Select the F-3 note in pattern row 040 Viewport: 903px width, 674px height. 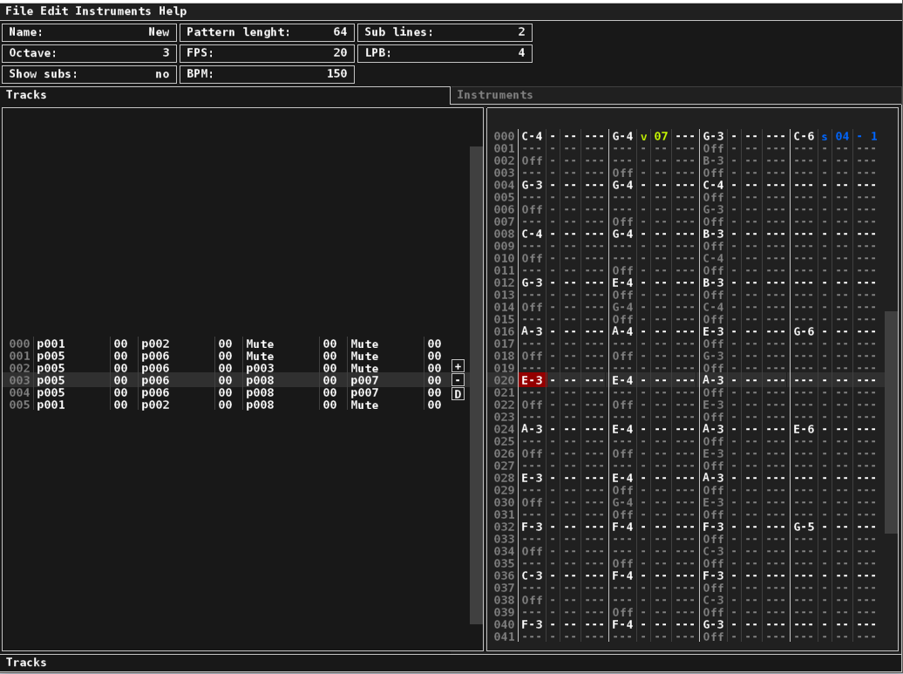pyautogui.click(x=532, y=624)
